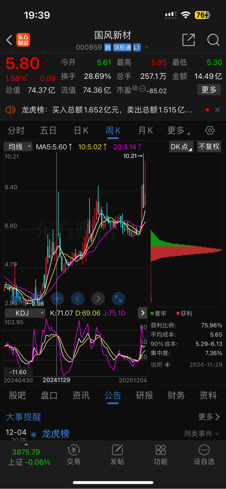This screenshot has height=489, width=226.
Task: Tap the 龙虎榜 scrolling notice text
Action: click(x=107, y=110)
